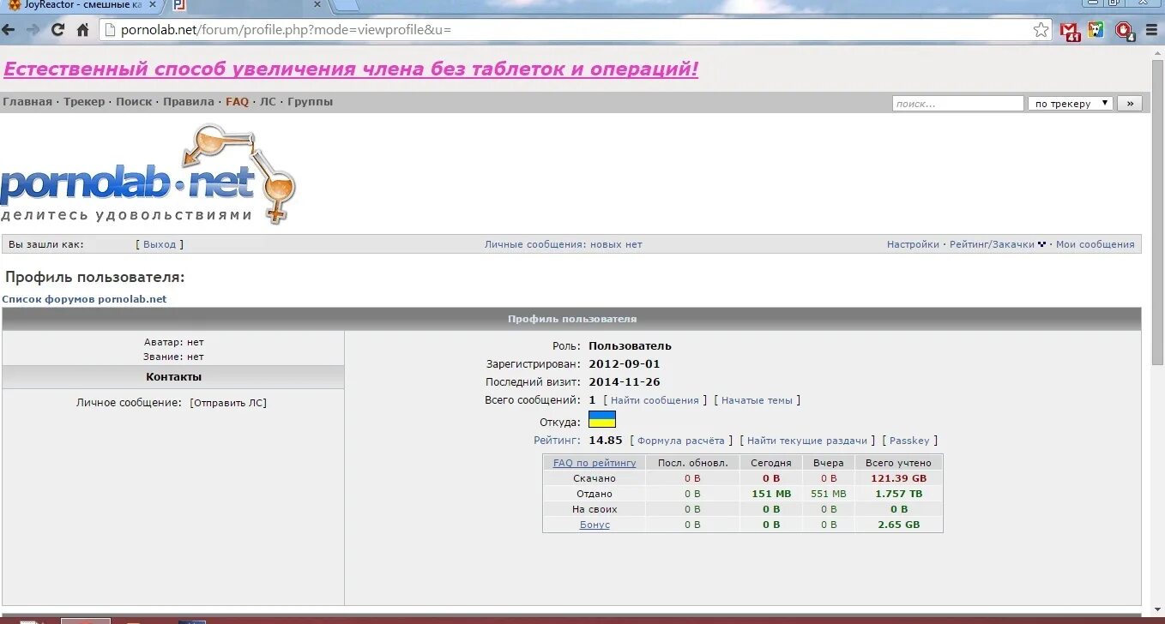The image size is (1165, 624).
Task: Click the Контакты section header
Action: [173, 377]
